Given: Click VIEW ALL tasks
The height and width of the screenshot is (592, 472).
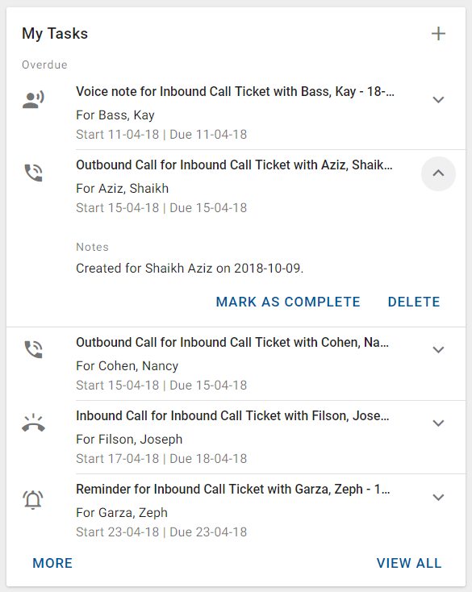Looking at the screenshot, I should point(409,563).
